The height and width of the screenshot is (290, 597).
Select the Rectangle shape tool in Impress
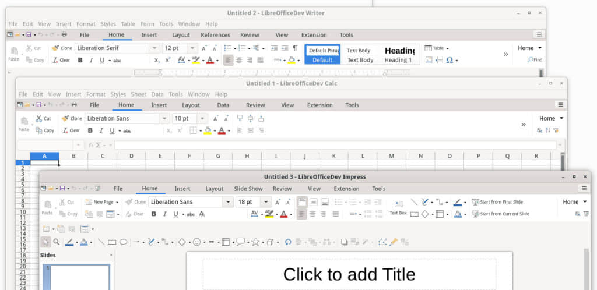112,242
